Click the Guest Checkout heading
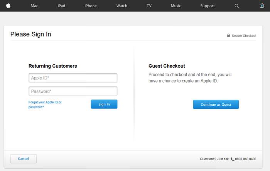Viewport: 270px width, 171px height. 167,66
